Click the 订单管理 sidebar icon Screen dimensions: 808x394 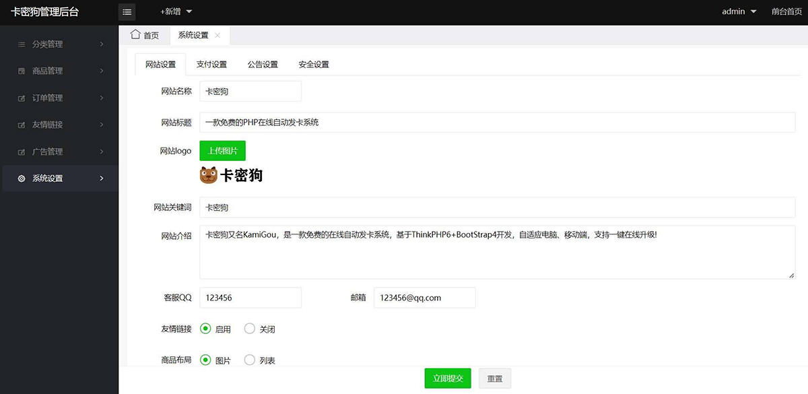point(21,98)
